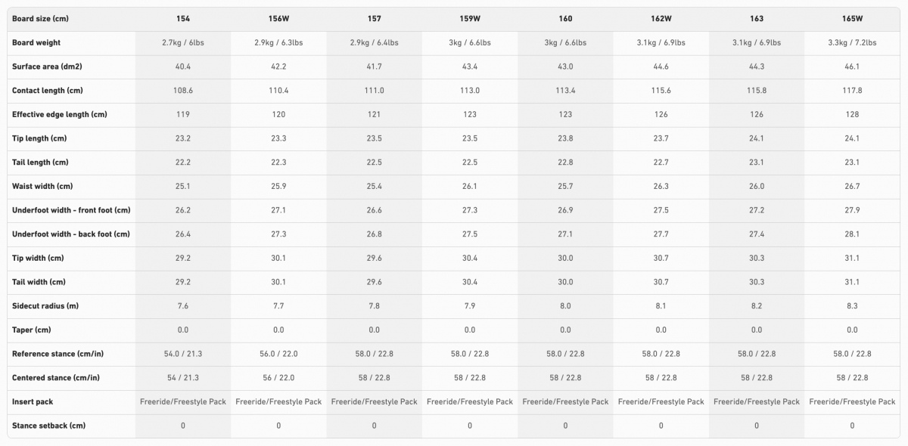
Task: Select the 8.3 sidecut radius cell
Action: (852, 306)
